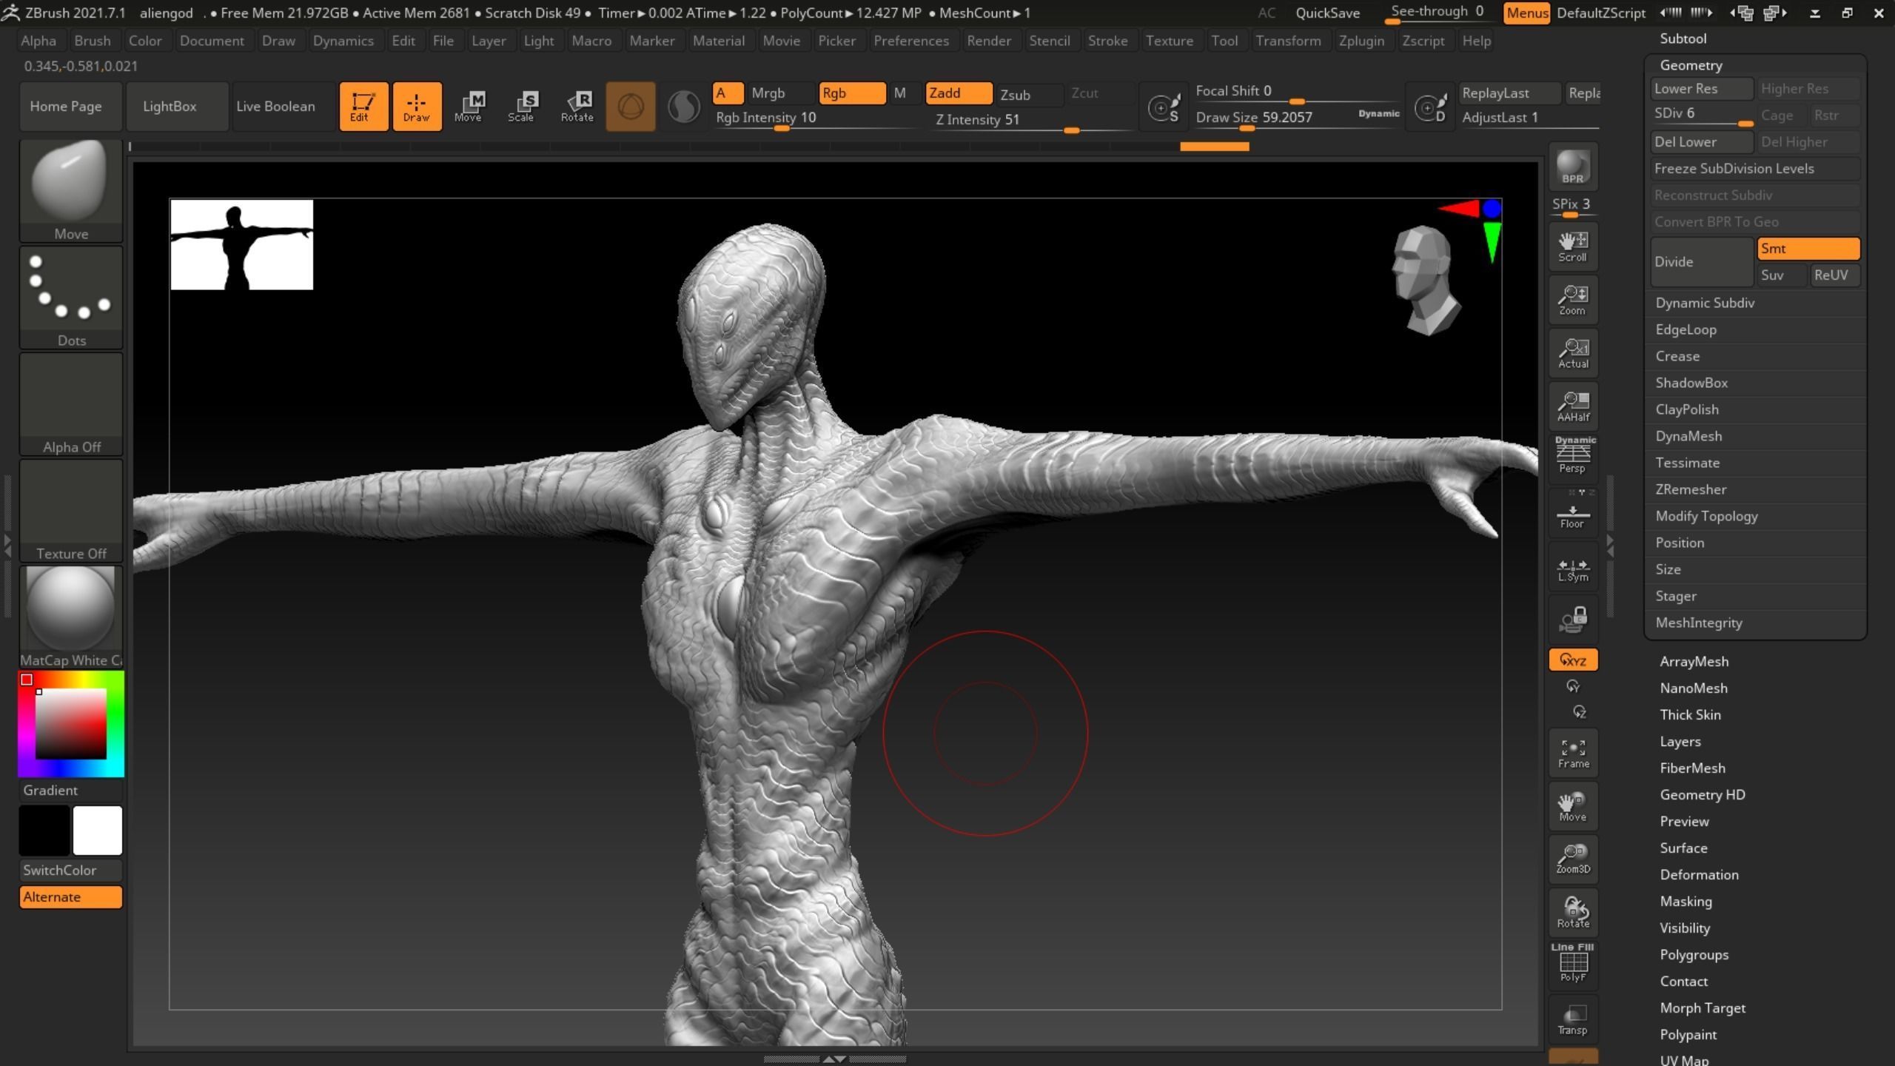The image size is (1895, 1066).
Task: Expand the Layers subpalette
Action: coord(1680,742)
